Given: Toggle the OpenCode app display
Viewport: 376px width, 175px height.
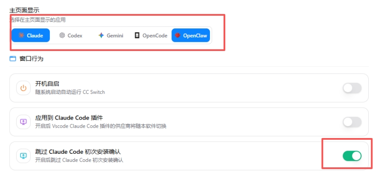Looking at the screenshot, I should point(151,35).
